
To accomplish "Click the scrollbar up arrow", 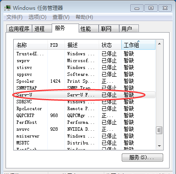I will coord(159,44).
